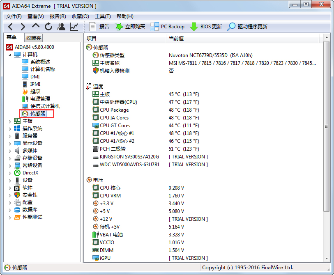Image resolution: width=334 pixels, height=275 pixels.
Task: Expand the DirectX tree node
Action: pyautogui.click(x=10, y=173)
